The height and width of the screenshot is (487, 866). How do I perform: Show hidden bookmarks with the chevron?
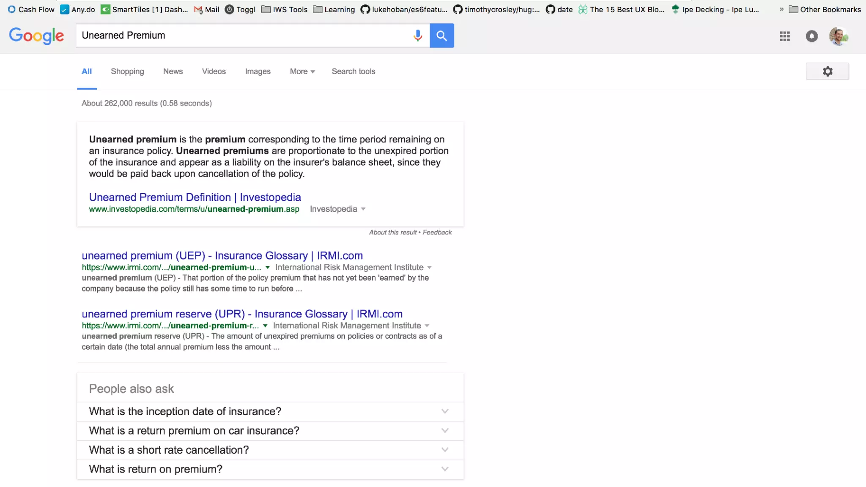pyautogui.click(x=781, y=9)
